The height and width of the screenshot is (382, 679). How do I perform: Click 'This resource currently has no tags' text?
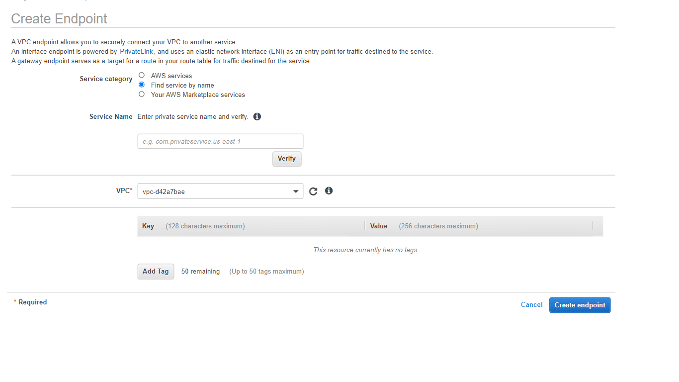point(365,250)
